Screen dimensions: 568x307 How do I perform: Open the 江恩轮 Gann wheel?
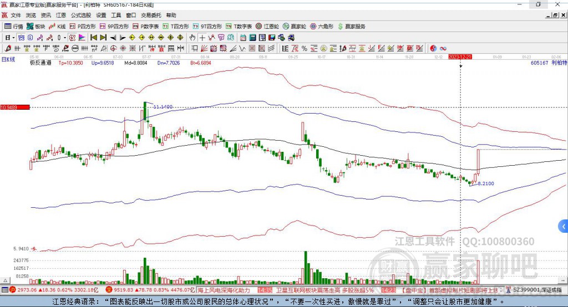pos(267,27)
